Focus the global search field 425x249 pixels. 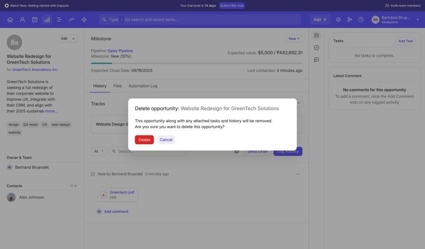coord(200,20)
